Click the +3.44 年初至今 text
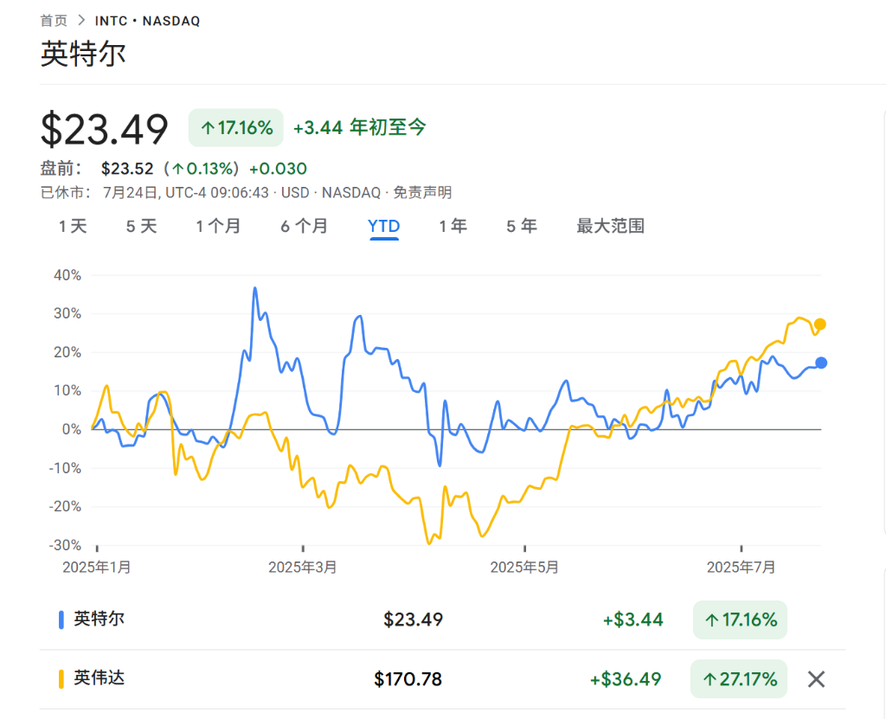This screenshot has height=719, width=886. click(359, 127)
